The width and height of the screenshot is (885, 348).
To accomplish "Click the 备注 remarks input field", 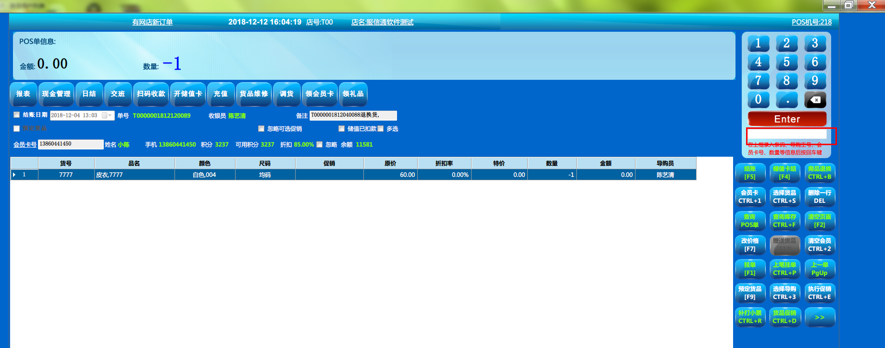I will (353, 115).
